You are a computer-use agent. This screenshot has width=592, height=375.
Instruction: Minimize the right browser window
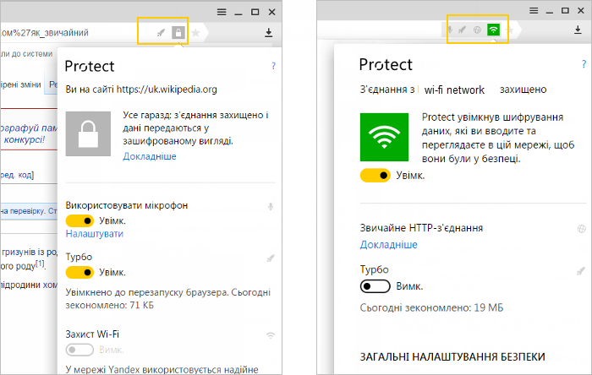550,11
